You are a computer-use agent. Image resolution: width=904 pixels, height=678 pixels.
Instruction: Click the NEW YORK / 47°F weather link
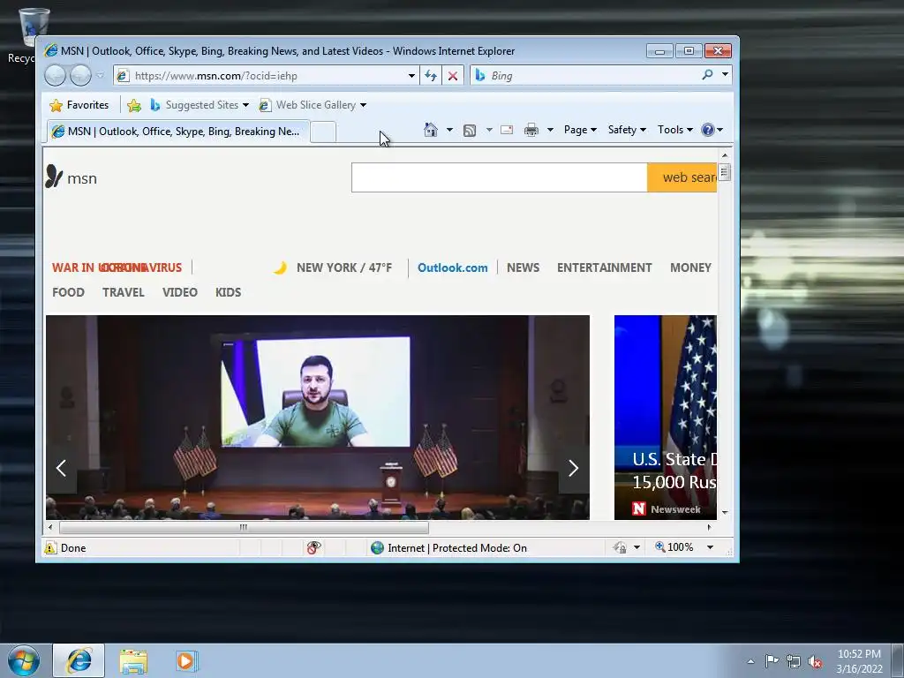click(343, 267)
